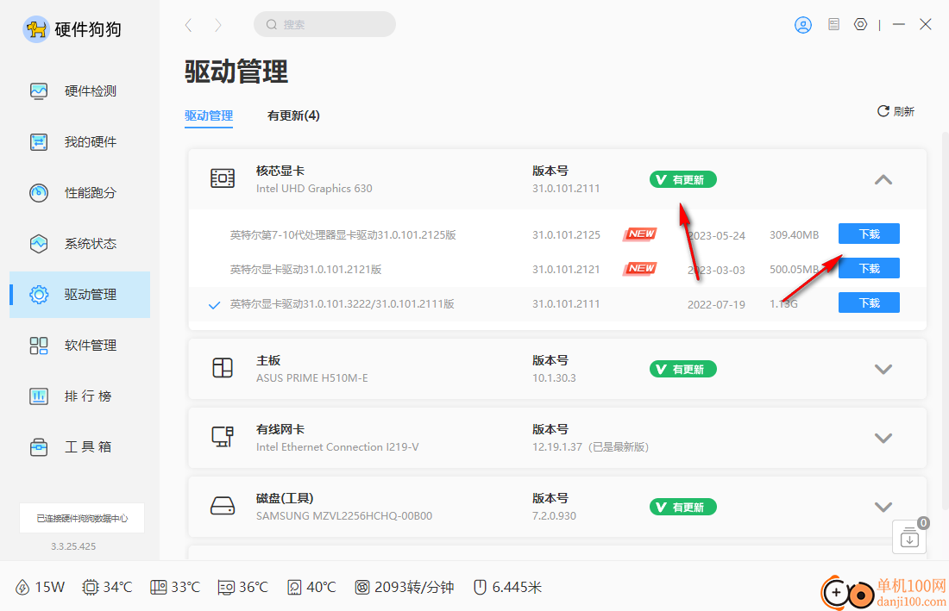949x611 pixels.
Task: Click the 有线网卡 network card icon
Action: pos(222,436)
